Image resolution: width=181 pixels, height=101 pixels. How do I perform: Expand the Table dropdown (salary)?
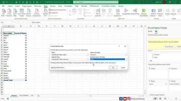coord(88,55)
